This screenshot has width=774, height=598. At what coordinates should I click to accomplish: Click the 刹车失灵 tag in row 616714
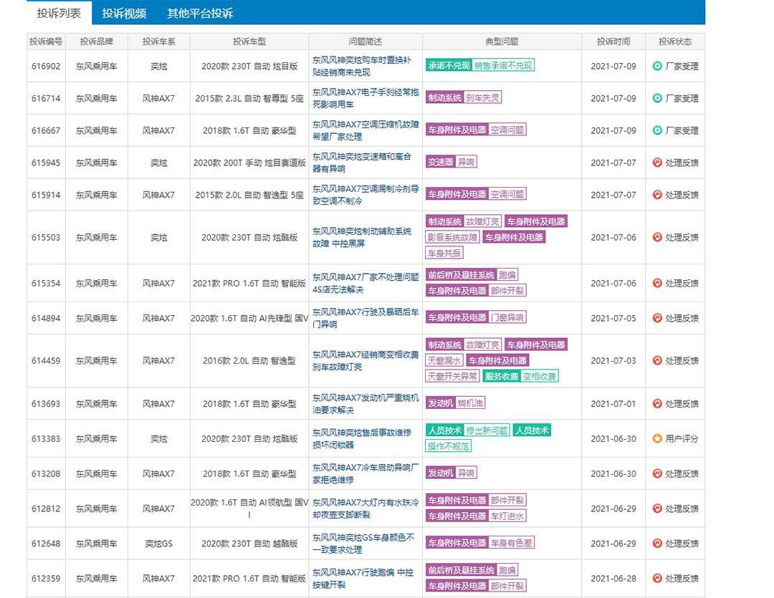tap(482, 97)
